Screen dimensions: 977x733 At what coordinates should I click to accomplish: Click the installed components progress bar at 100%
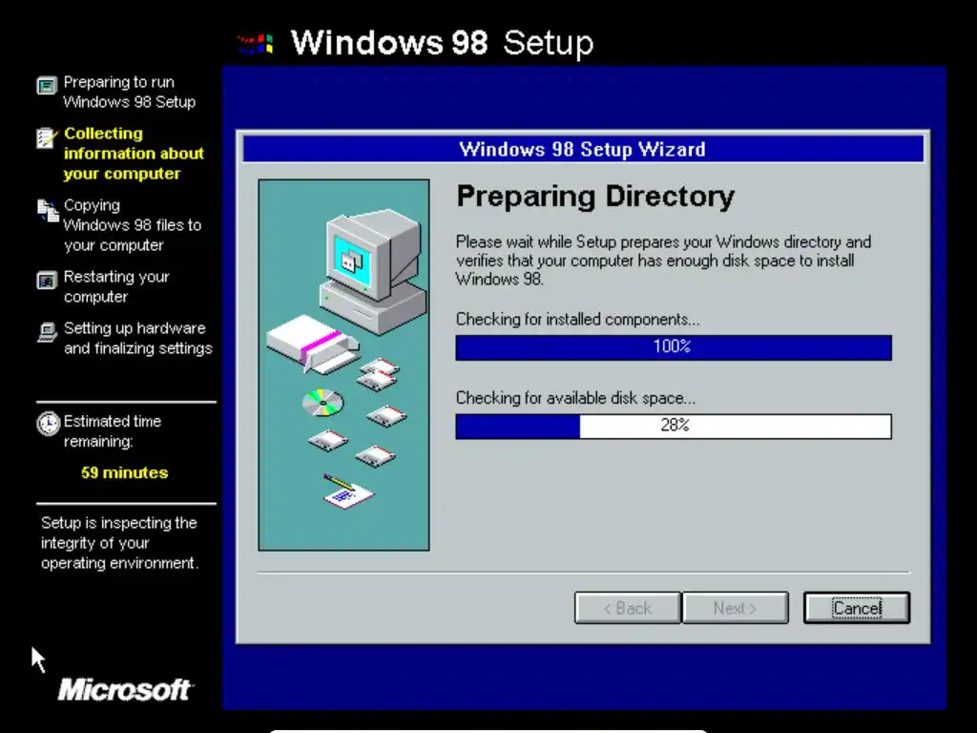coord(674,347)
